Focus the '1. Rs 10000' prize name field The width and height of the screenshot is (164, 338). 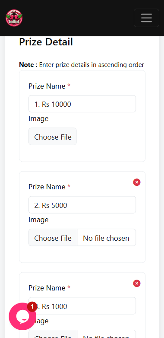point(82,104)
